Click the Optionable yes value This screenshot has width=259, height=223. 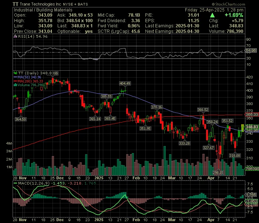89,31
